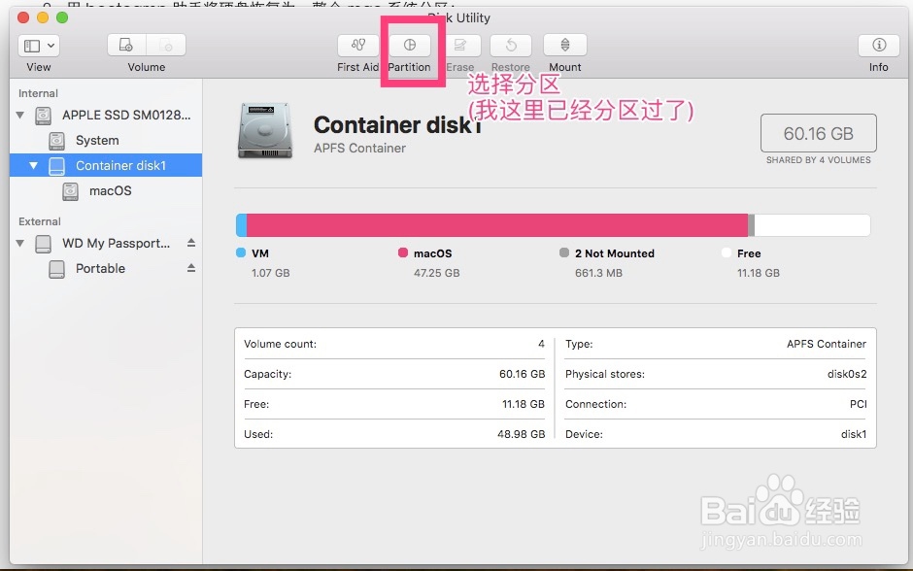Open the Info panel icon
This screenshot has width=913, height=571.
point(879,45)
